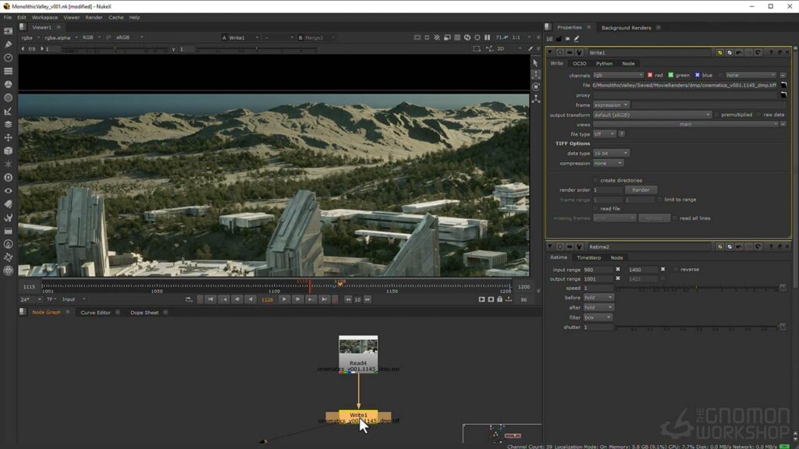Open the data type 16 bit dropdown
This screenshot has width=799, height=449.
[x=610, y=154]
